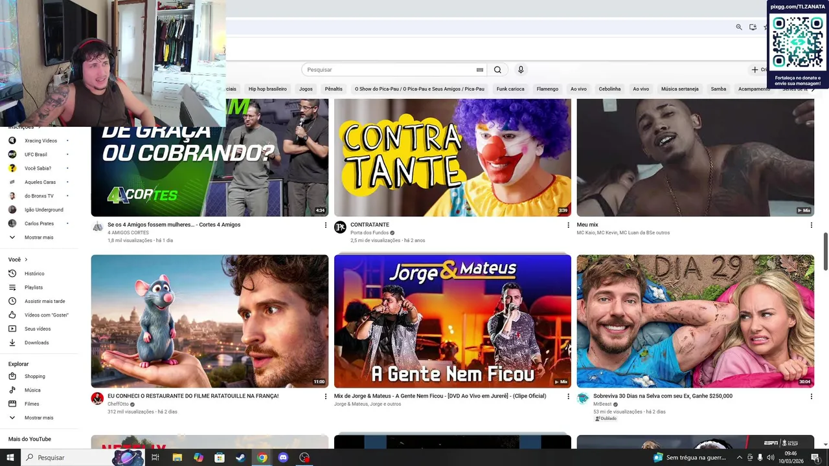Open CONTRATANTE video title link
Screen dimensions: 829x466
coord(370,225)
